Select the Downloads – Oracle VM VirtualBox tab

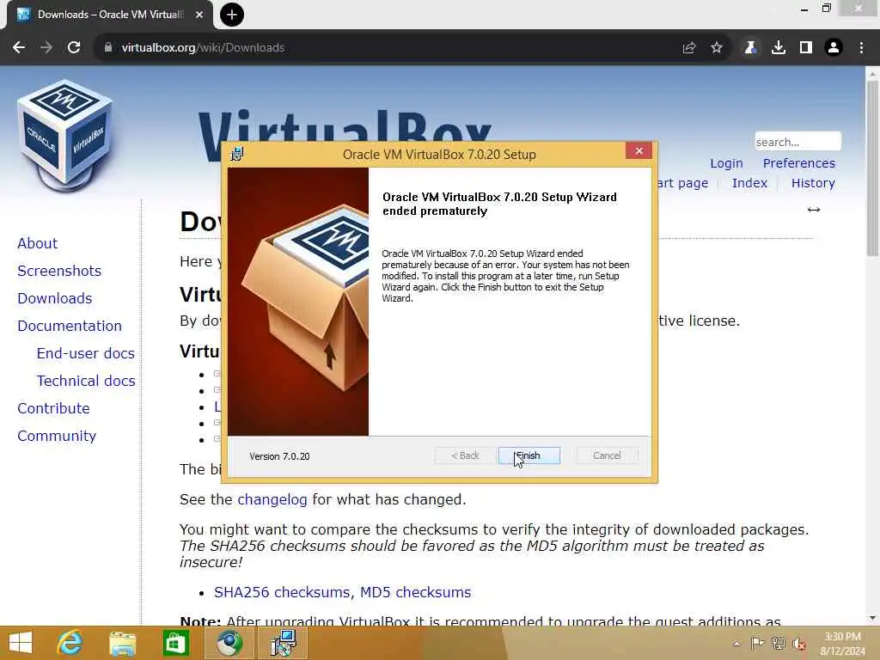[x=110, y=15]
